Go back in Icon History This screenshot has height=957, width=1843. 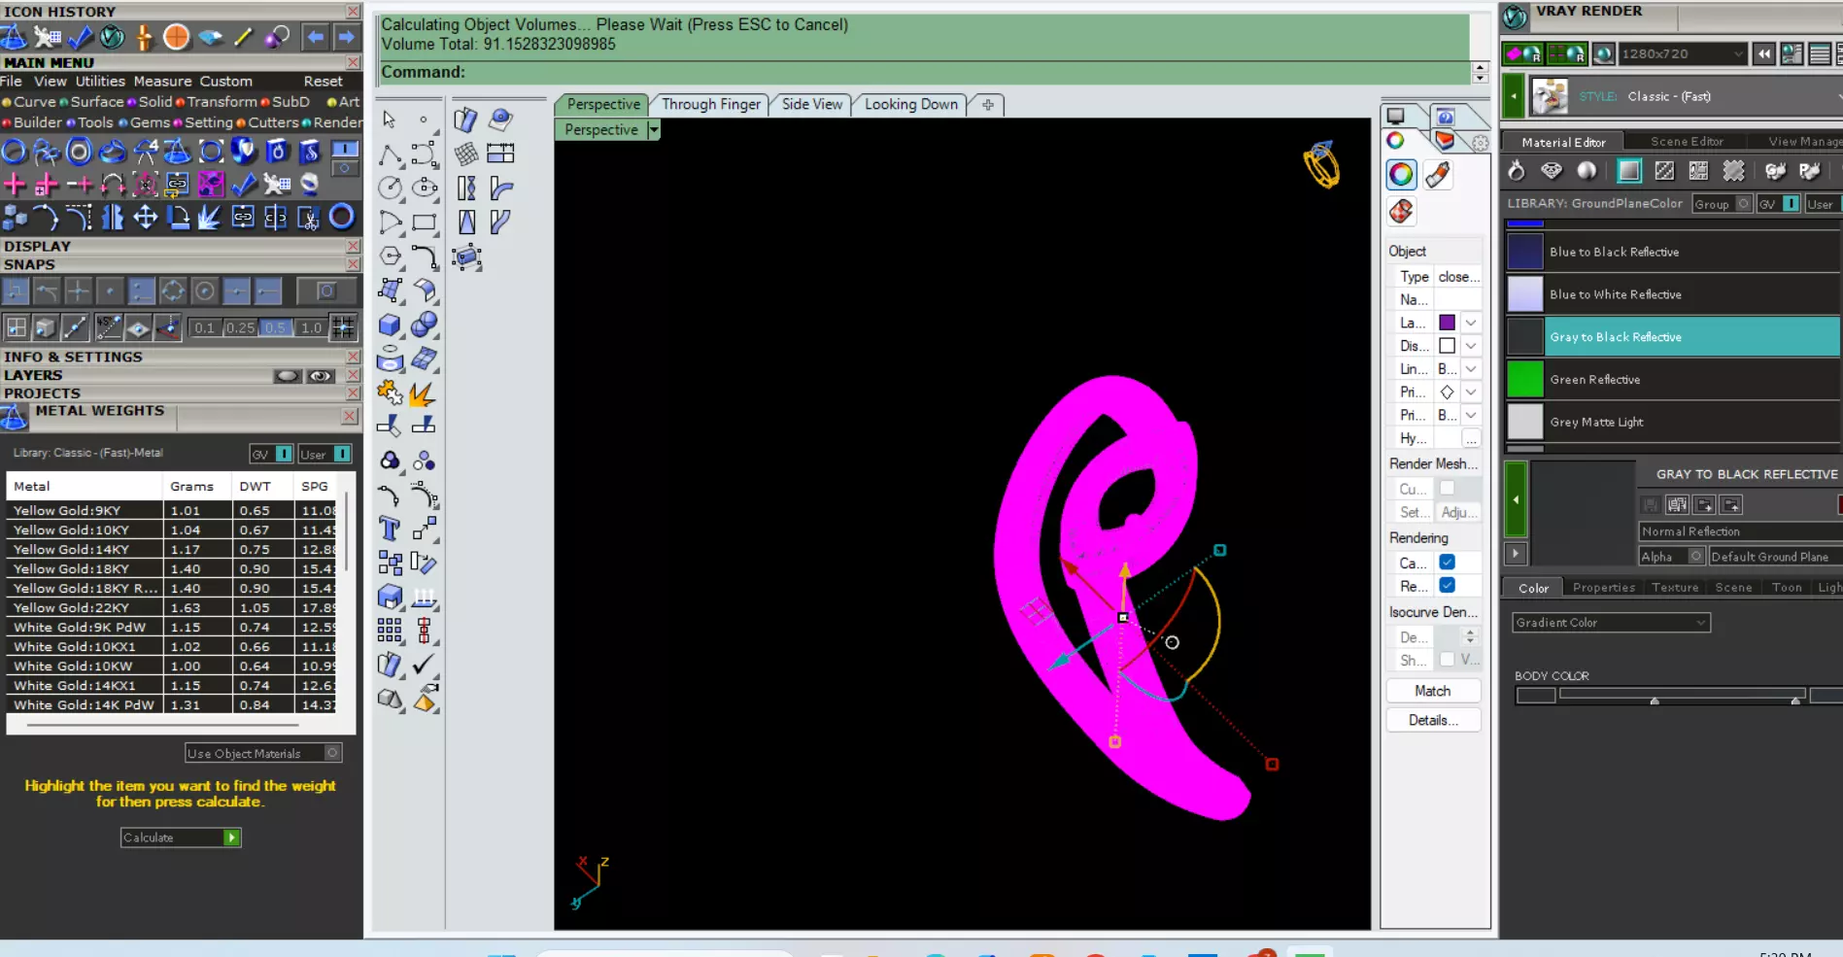click(316, 37)
